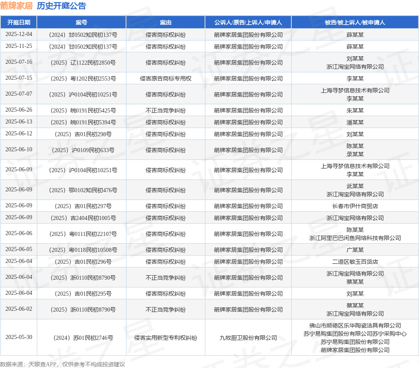Click defendant 佛山市顺德区乐华陶瓷洁具有限公司

355,326
